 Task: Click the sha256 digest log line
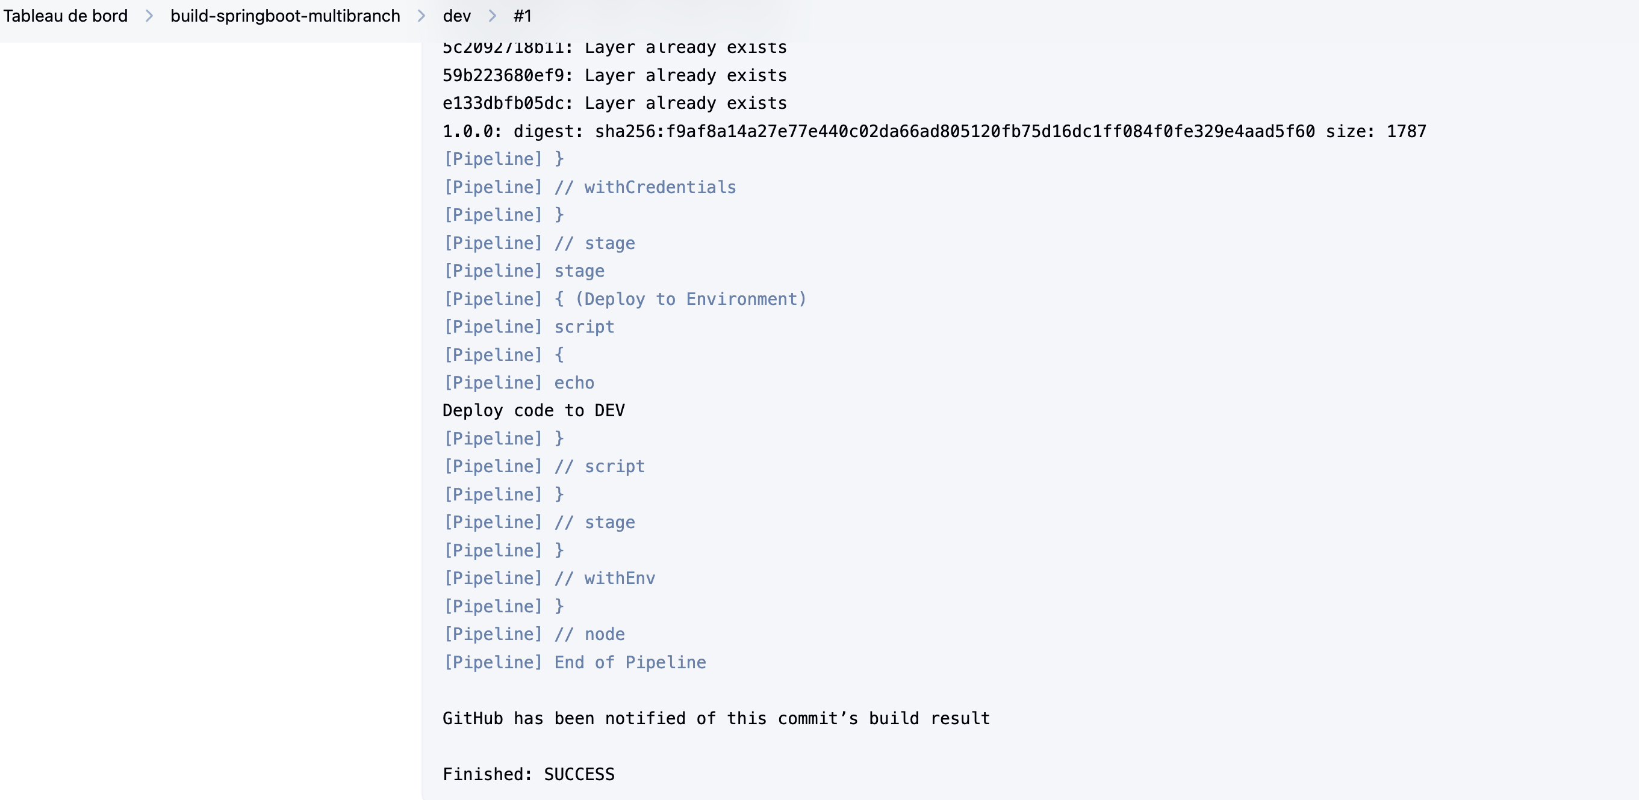pyautogui.click(x=934, y=132)
